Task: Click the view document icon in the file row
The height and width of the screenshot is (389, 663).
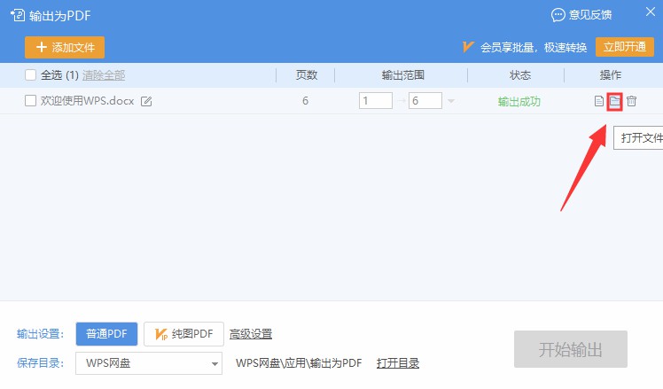Action: pos(599,101)
